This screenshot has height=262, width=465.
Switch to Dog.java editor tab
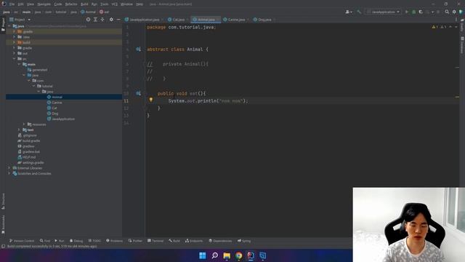click(x=264, y=20)
